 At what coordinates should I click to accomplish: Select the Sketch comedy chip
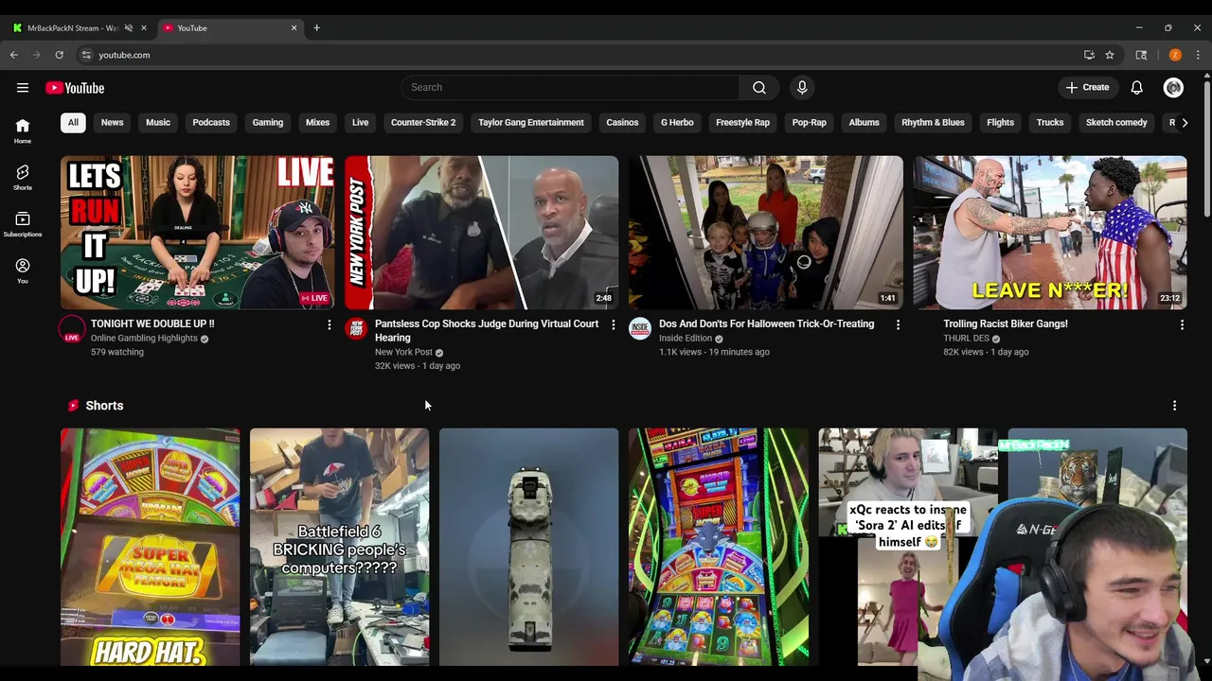pos(1116,122)
